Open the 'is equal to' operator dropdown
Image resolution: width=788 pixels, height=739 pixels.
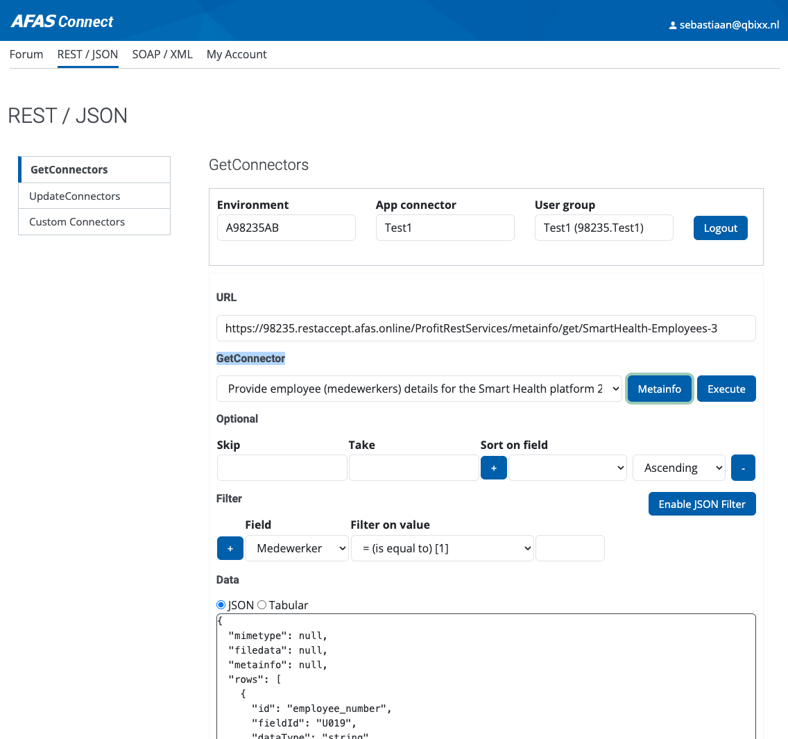click(x=443, y=548)
